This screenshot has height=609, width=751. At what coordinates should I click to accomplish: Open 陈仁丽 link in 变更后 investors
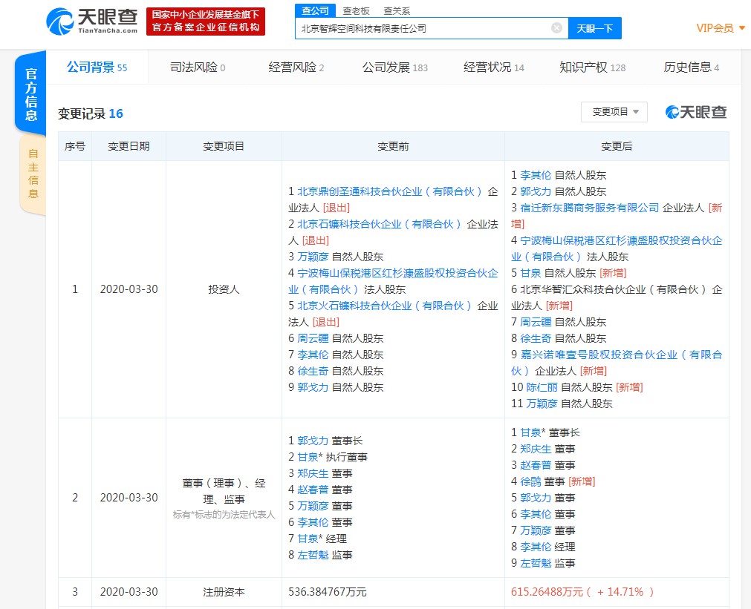click(542, 387)
